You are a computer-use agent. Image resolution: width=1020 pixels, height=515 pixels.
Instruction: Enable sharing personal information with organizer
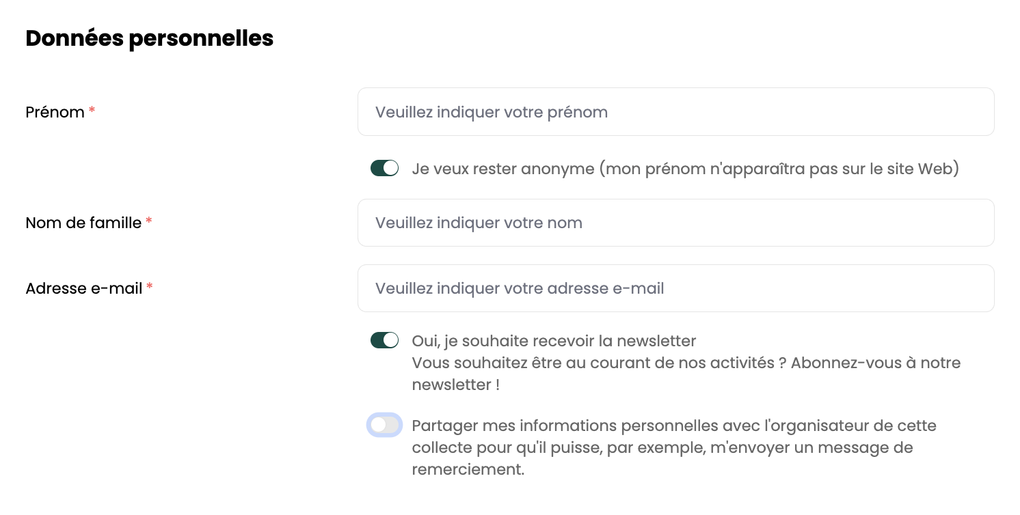click(384, 426)
